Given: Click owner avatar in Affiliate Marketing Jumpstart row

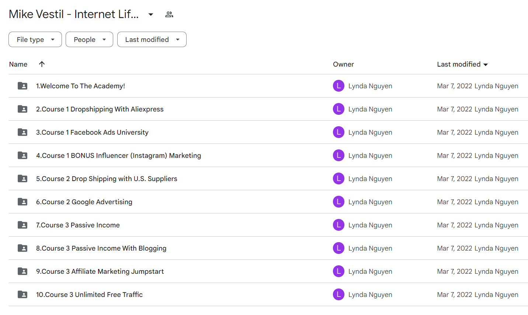Looking at the screenshot, I should pos(338,271).
